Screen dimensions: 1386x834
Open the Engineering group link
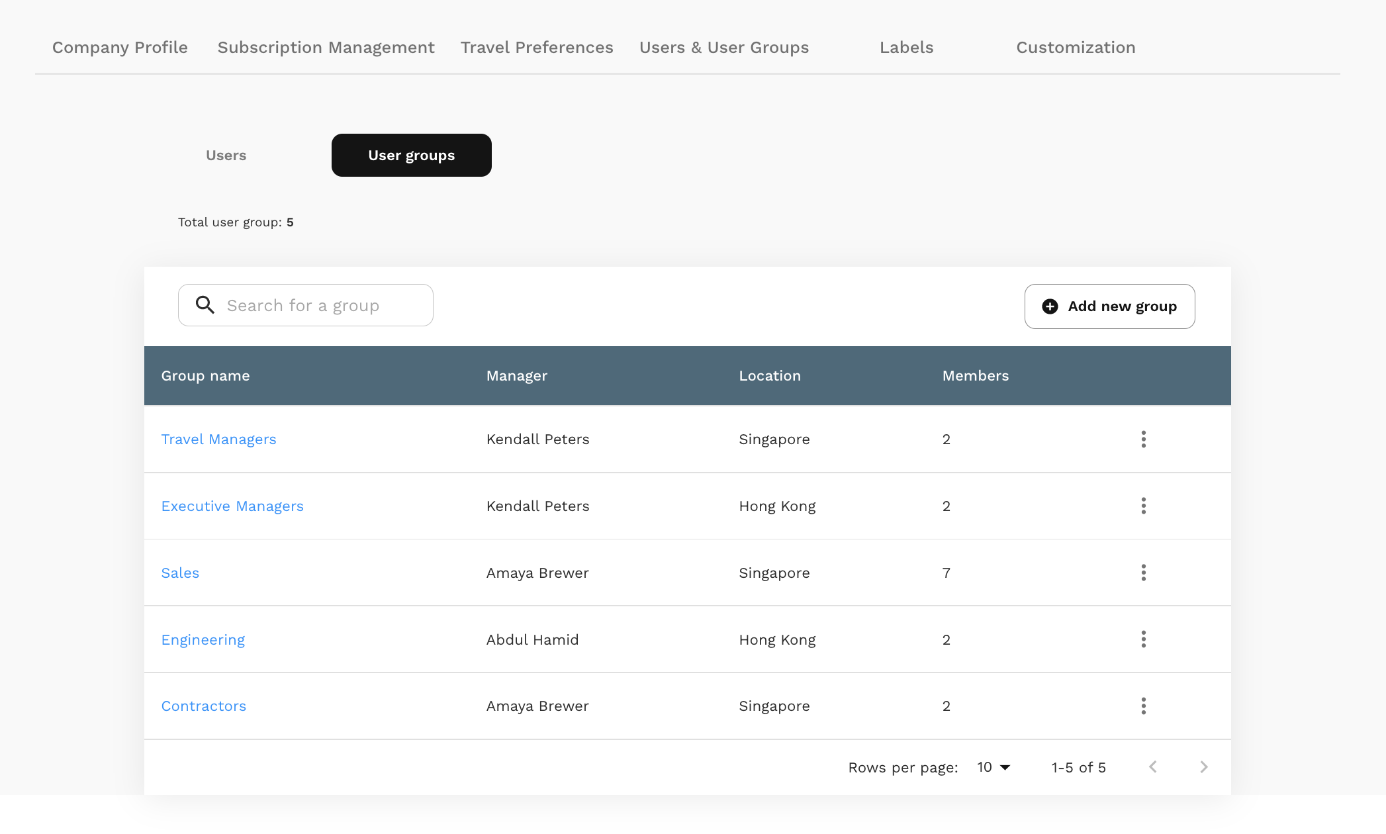203,640
